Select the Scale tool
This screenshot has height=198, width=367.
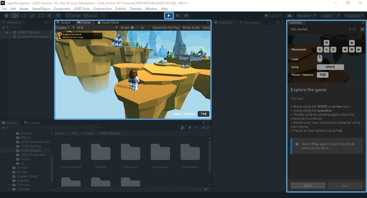tap(32, 16)
